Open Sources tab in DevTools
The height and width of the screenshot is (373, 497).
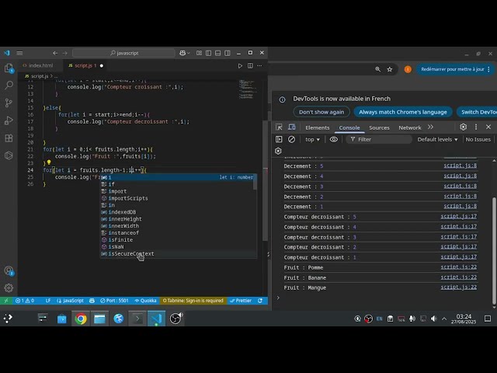point(379,127)
